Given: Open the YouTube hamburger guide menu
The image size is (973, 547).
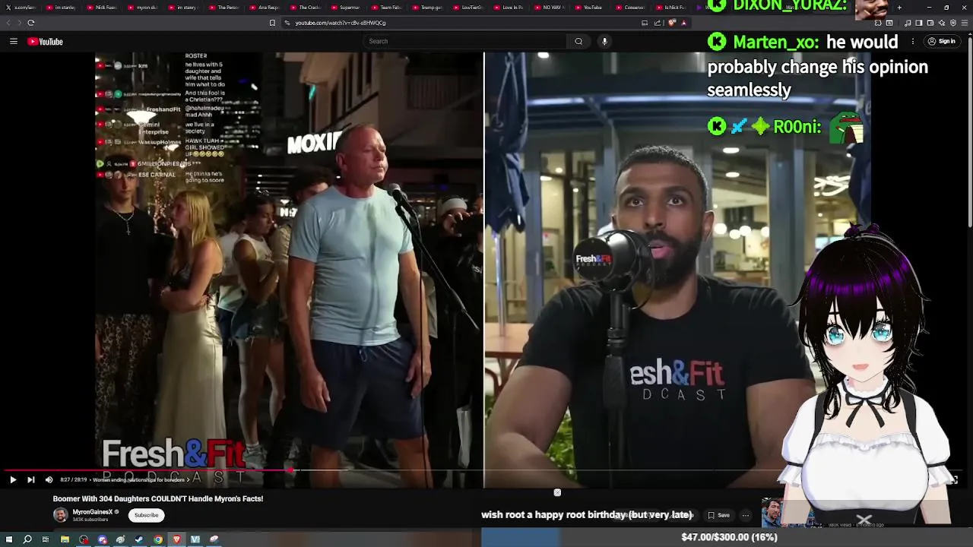Looking at the screenshot, I should tap(14, 41).
